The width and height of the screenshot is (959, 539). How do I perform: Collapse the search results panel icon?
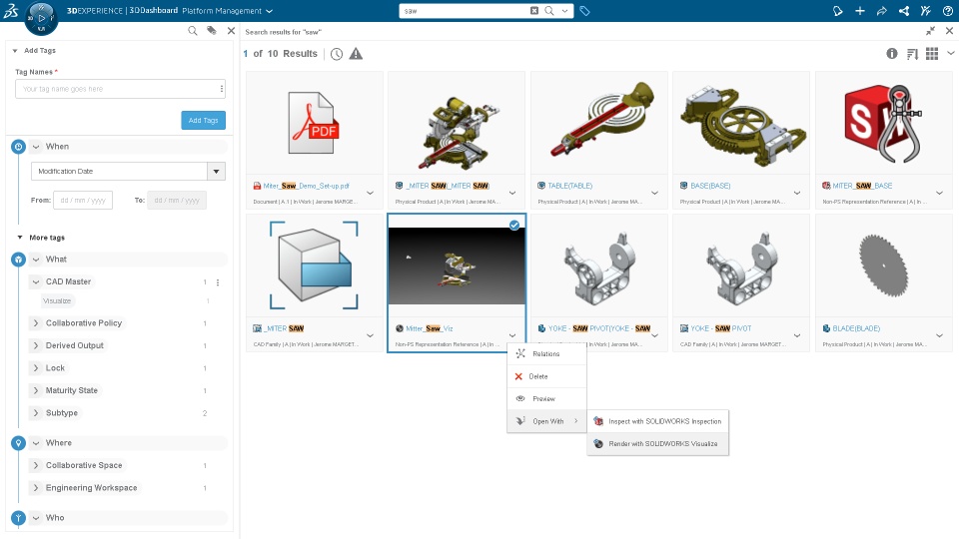tap(930, 31)
